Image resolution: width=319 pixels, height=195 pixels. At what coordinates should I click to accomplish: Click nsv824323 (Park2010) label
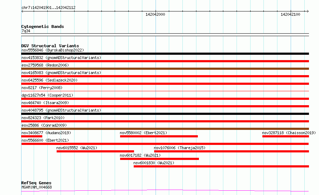tap(43, 118)
